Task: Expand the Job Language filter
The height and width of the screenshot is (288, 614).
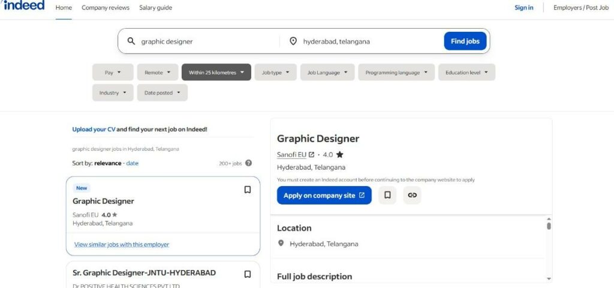Action: coord(327,73)
